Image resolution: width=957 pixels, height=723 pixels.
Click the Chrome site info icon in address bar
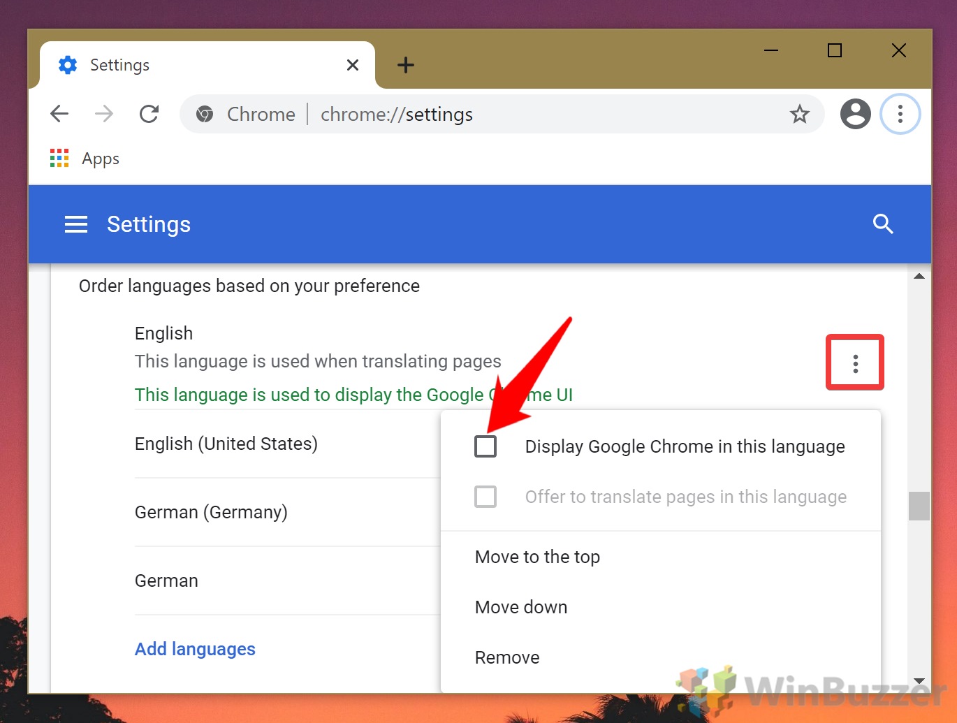(x=205, y=114)
